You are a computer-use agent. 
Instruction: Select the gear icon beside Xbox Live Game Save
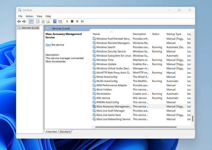coord(94,115)
